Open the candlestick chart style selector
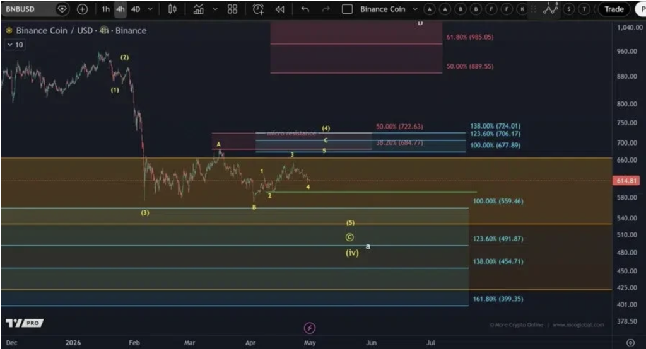The width and height of the screenshot is (646, 349). (x=173, y=9)
